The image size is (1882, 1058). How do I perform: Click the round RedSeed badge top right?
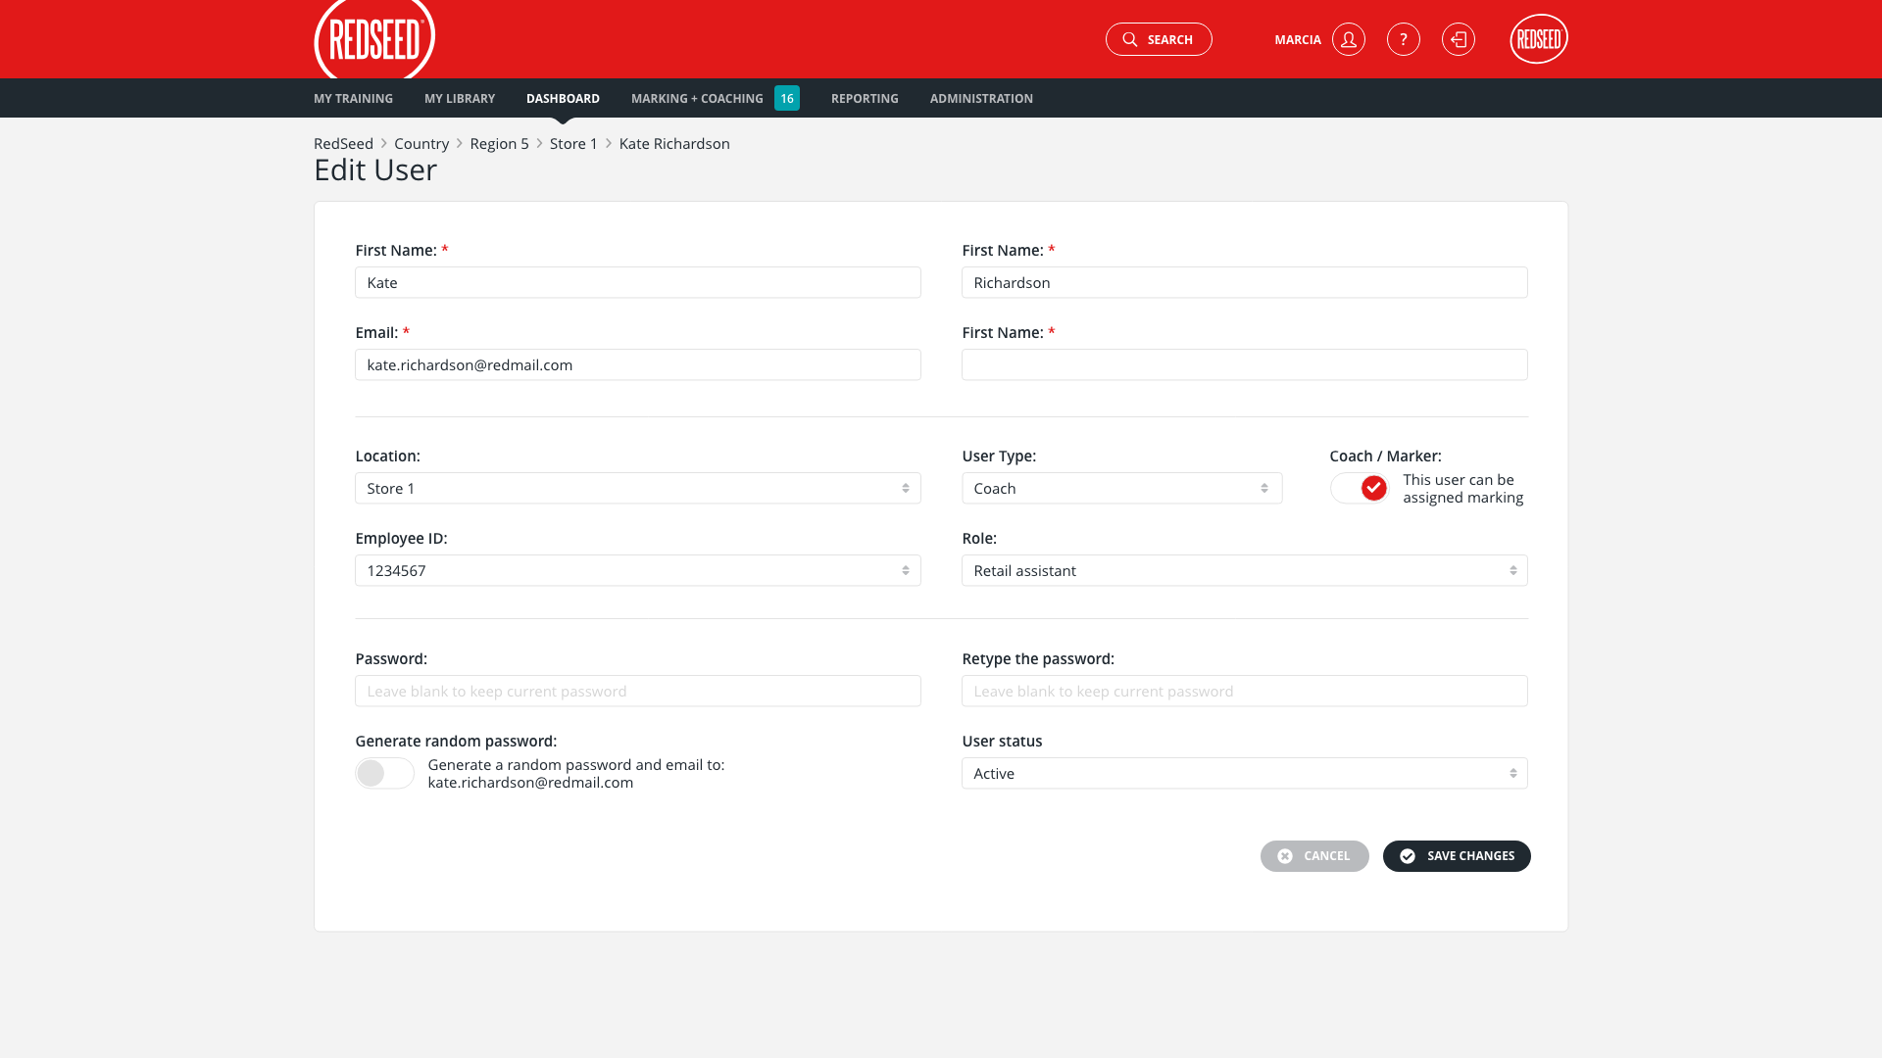1538,39
